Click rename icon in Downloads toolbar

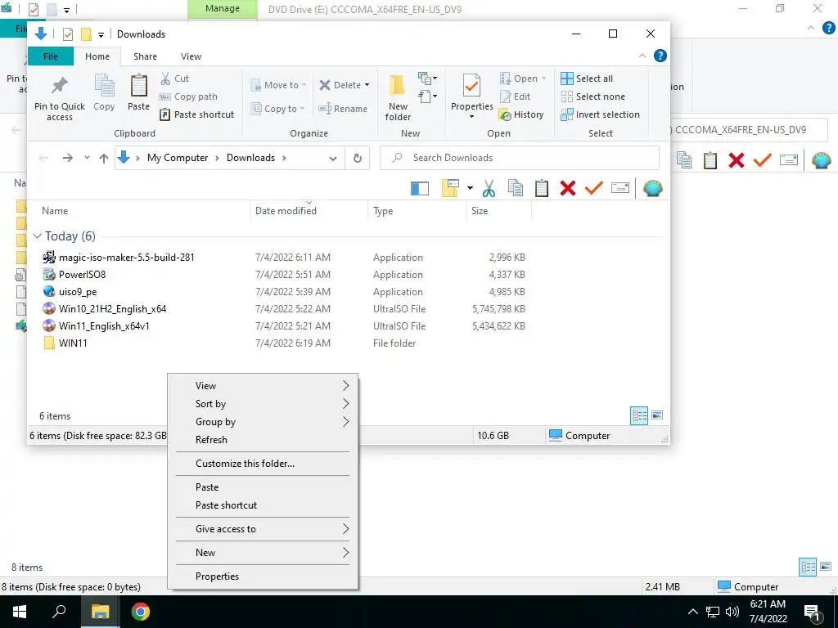(x=620, y=188)
